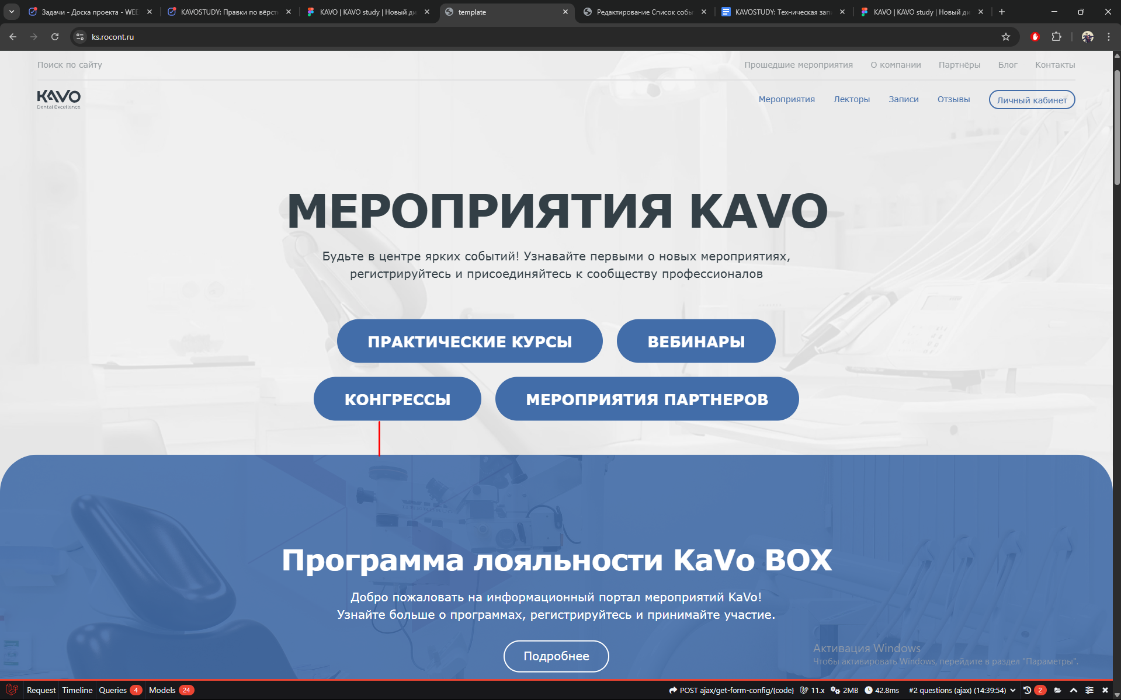This screenshot has width=1121, height=700.
Task: Open the Extensions puzzle icon
Action: (1056, 37)
